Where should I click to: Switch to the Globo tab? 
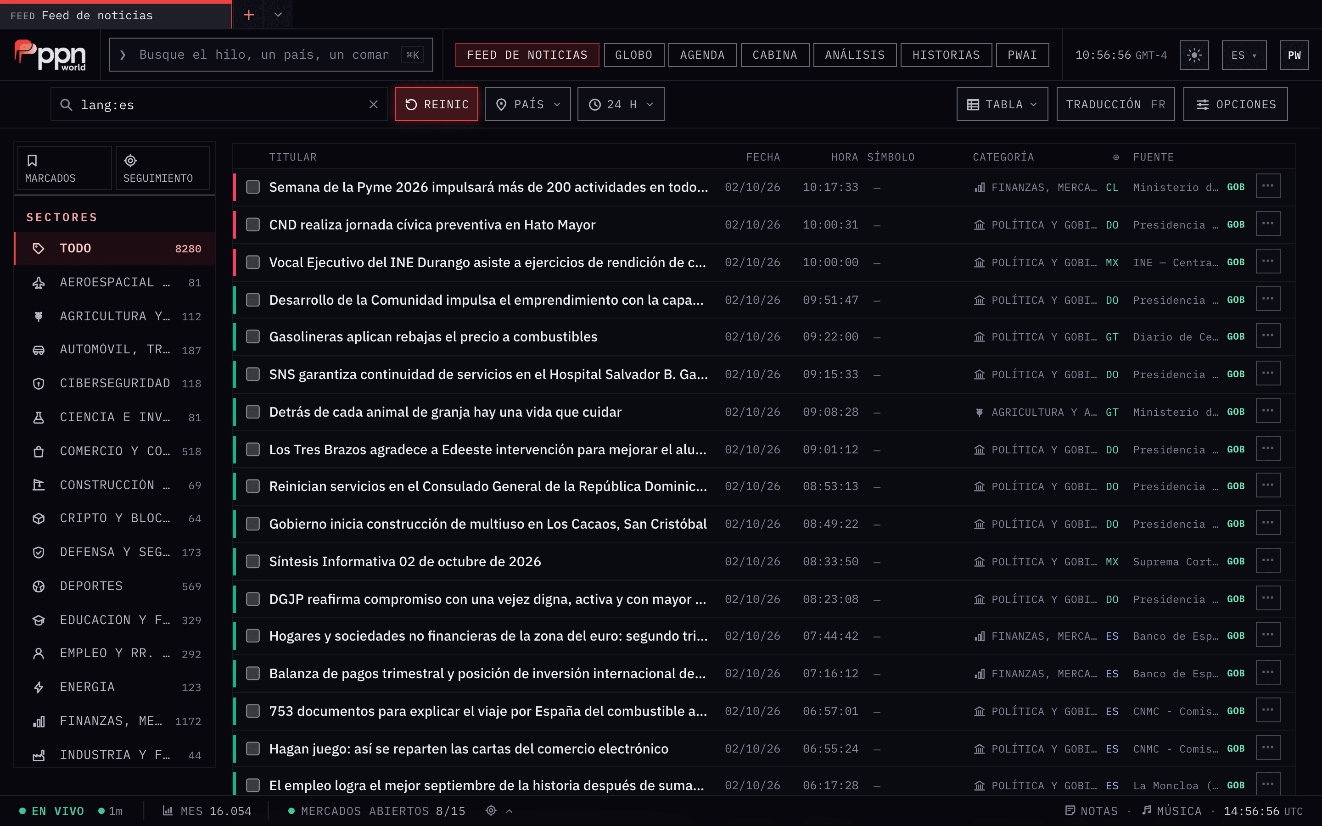pyautogui.click(x=633, y=55)
